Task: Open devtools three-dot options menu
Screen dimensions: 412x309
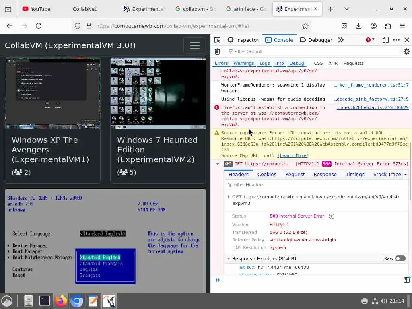Action: coord(396,40)
